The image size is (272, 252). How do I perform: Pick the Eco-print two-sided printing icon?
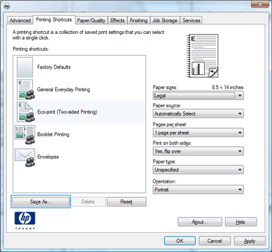(x=25, y=112)
